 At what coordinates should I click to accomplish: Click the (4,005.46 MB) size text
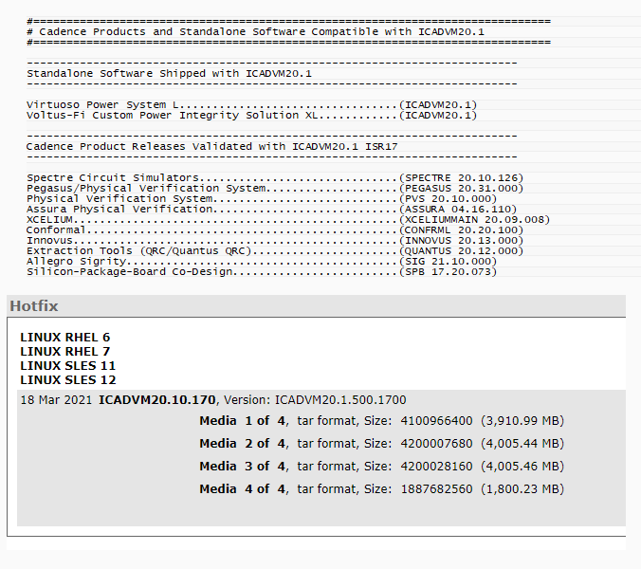(522, 467)
